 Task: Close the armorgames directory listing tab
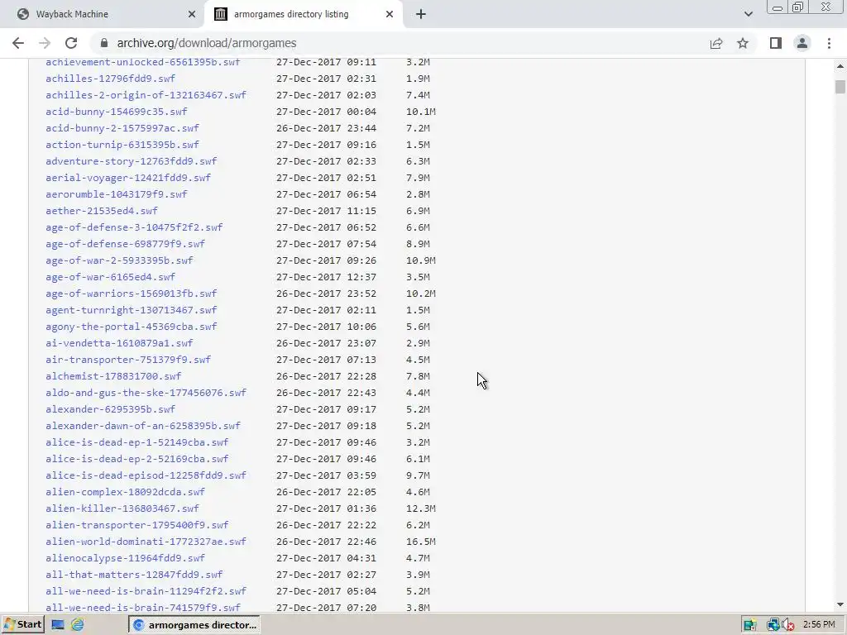coord(390,14)
